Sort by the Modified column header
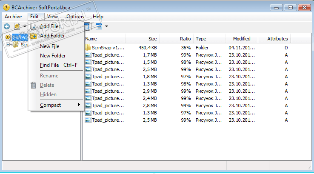The width and height of the screenshot is (314, 174). 242,39
